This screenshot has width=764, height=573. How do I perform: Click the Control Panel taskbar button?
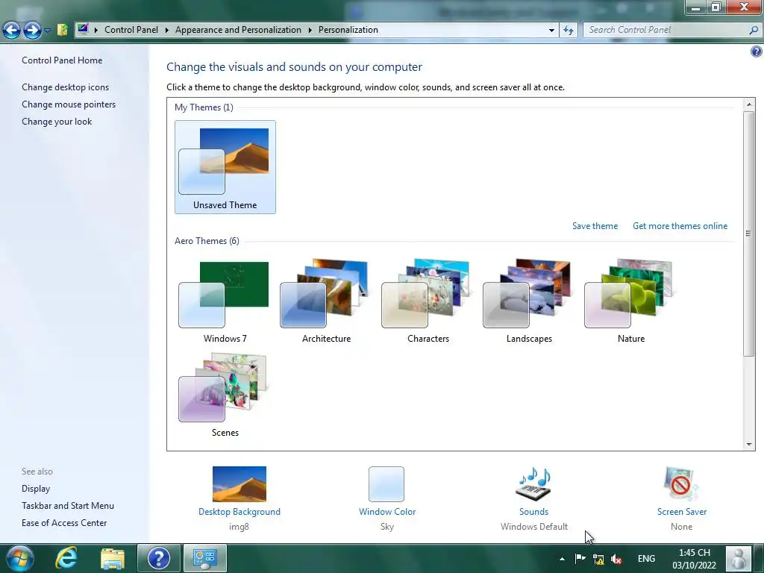click(205, 558)
